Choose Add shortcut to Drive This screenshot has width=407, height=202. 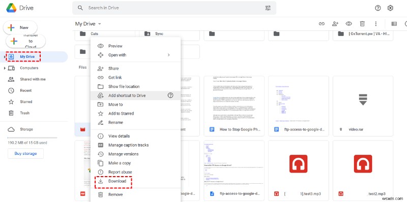point(135,95)
